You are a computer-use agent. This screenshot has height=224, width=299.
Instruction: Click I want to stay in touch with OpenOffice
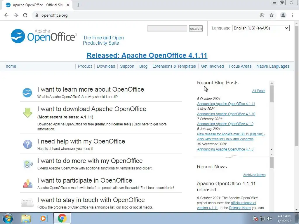(91, 200)
